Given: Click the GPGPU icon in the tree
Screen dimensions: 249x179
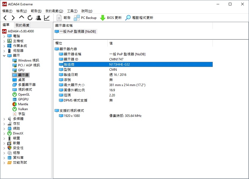Looking at the screenshot, I should (15, 99).
